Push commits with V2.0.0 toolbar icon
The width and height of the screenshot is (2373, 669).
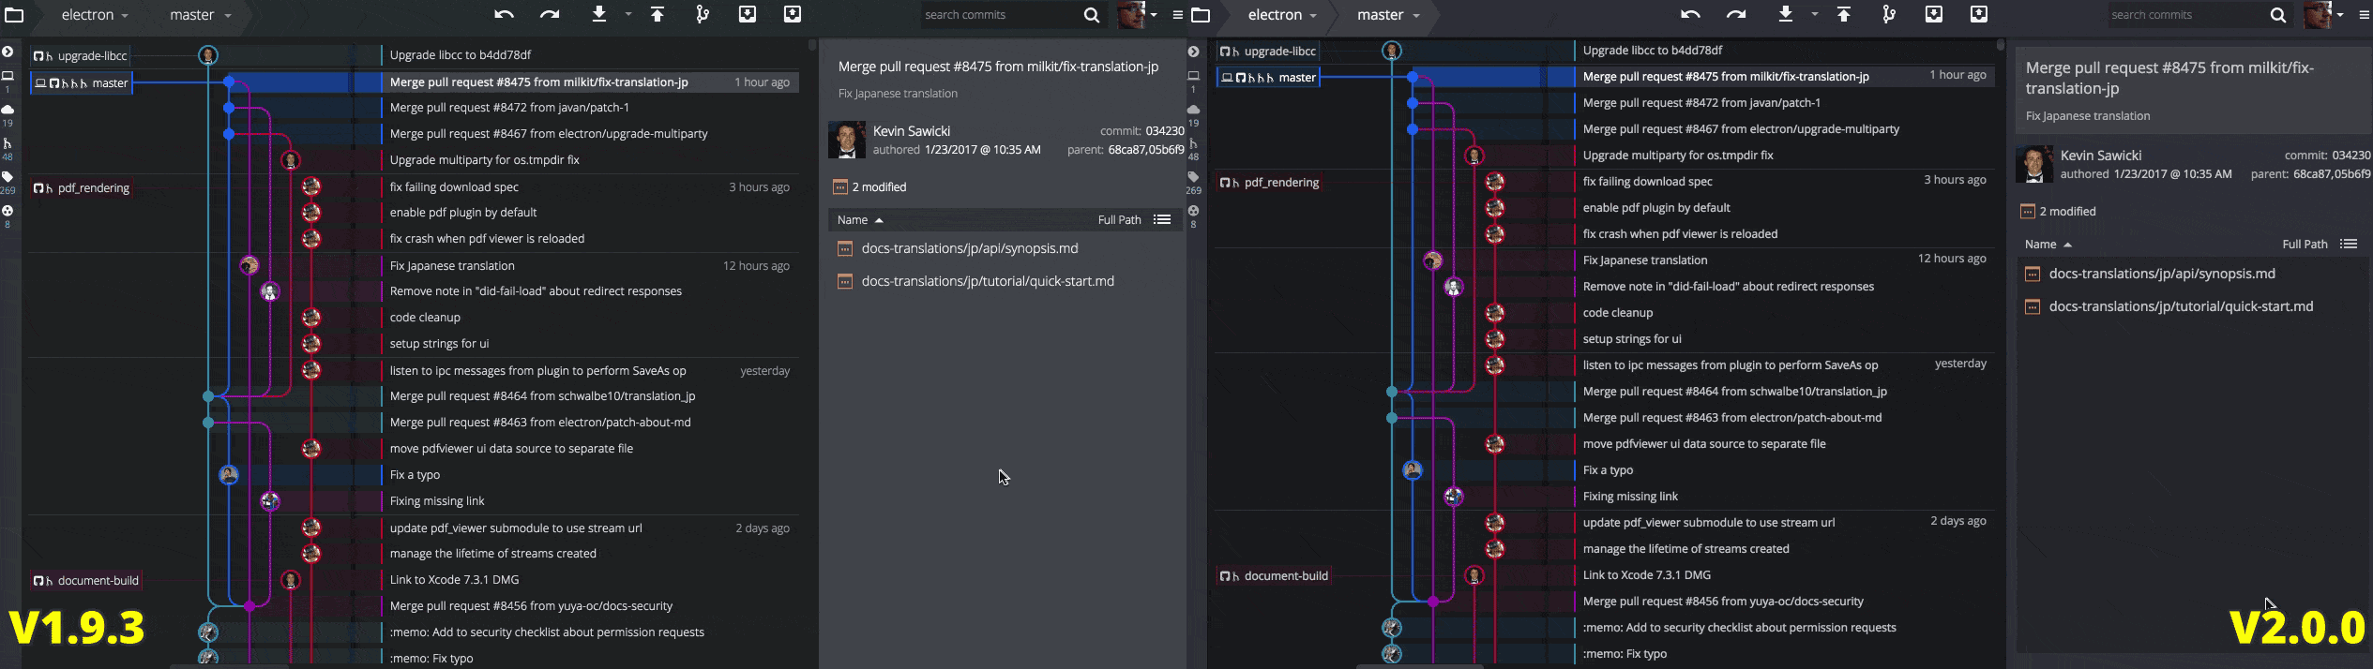[x=1844, y=14]
